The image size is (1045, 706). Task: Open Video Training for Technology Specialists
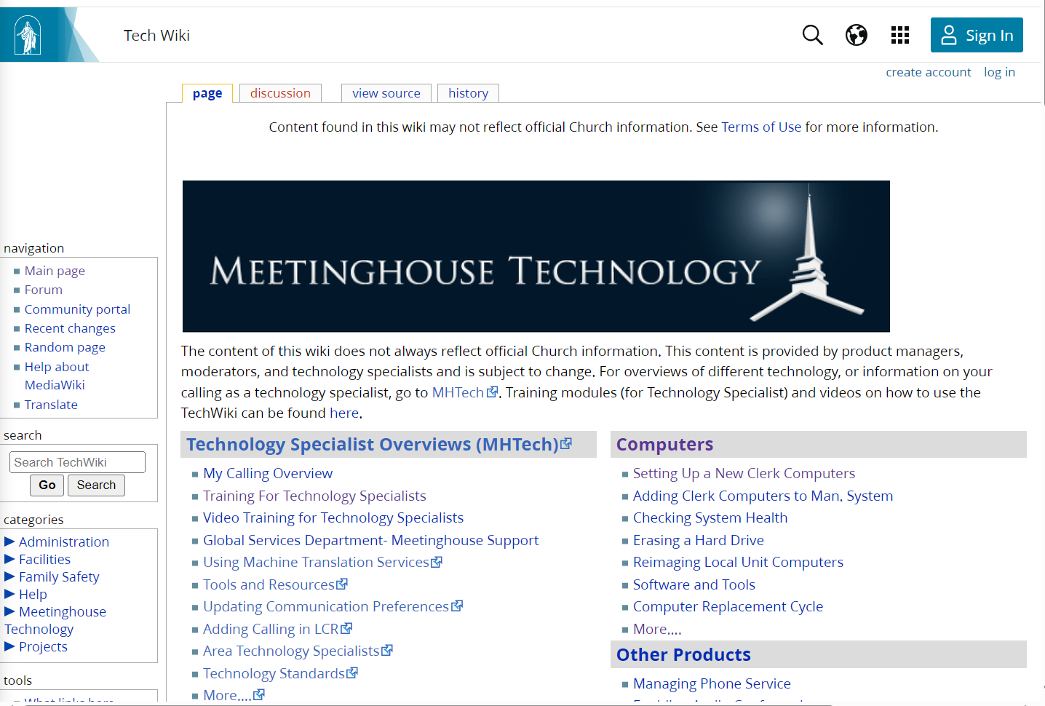tap(333, 517)
